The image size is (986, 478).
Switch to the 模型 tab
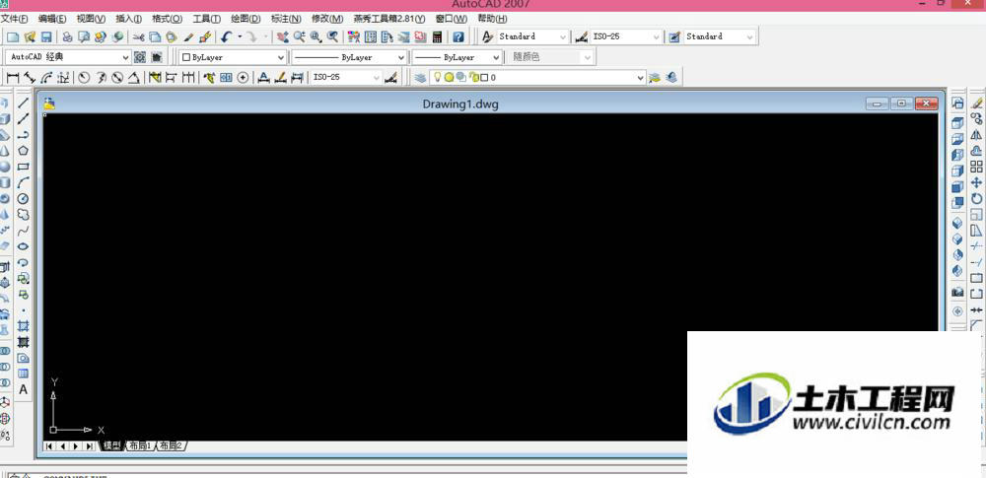point(112,445)
